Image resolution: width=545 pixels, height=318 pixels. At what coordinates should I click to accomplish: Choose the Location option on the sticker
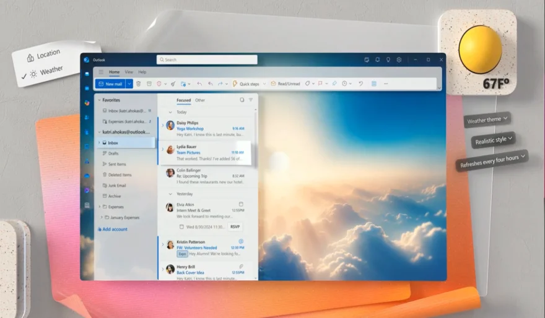pos(44,55)
